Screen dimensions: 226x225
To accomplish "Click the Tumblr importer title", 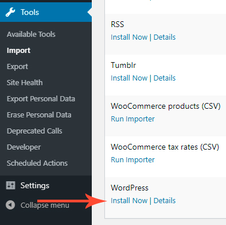I will tap(123, 65).
